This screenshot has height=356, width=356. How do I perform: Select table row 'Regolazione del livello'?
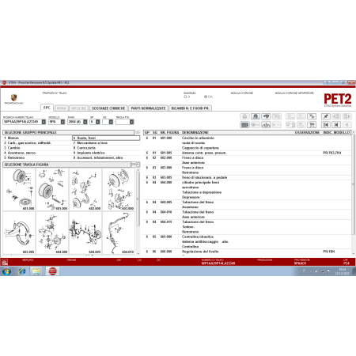click(248, 252)
